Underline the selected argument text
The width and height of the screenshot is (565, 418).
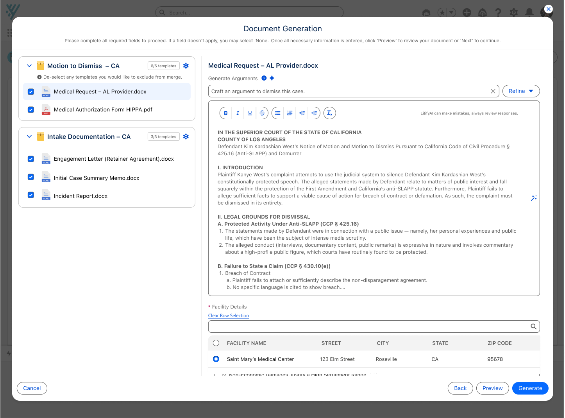(250, 113)
